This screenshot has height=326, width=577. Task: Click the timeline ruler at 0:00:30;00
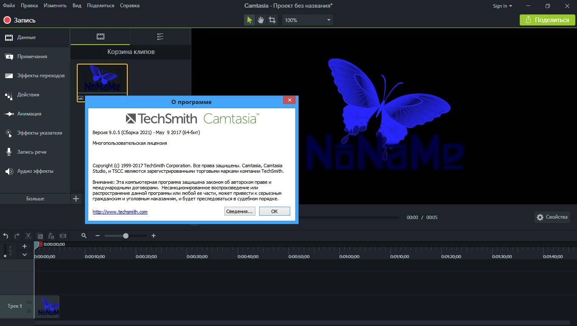coord(197,256)
